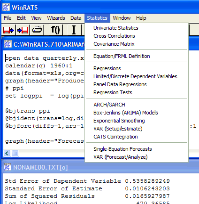This screenshot has width=199, height=204.
Task: Click the editor's left scroll arrow
Action: pos(7,153)
